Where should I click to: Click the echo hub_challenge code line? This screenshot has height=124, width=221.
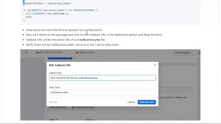pyautogui.click(x=47, y=13)
